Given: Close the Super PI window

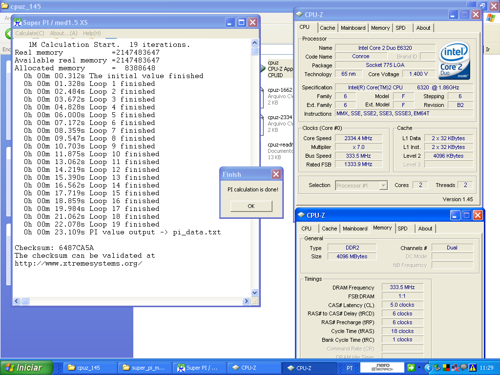Looking at the screenshot, I should point(252,22).
